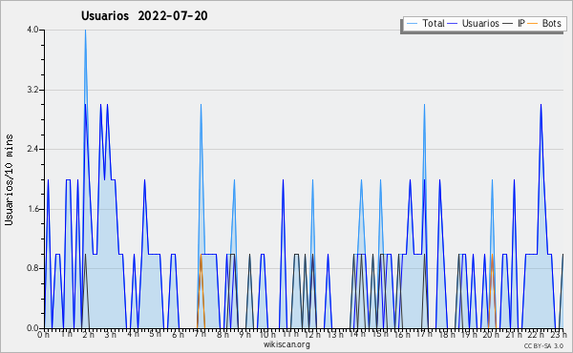The height and width of the screenshot is (353, 573).
Task: Select the 'IP' legend entry
Action: 520,23
